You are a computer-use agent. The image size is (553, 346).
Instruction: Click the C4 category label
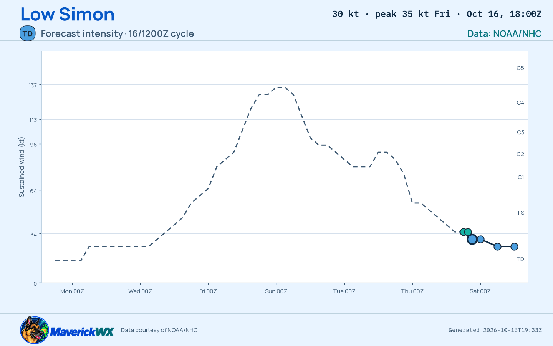520,103
